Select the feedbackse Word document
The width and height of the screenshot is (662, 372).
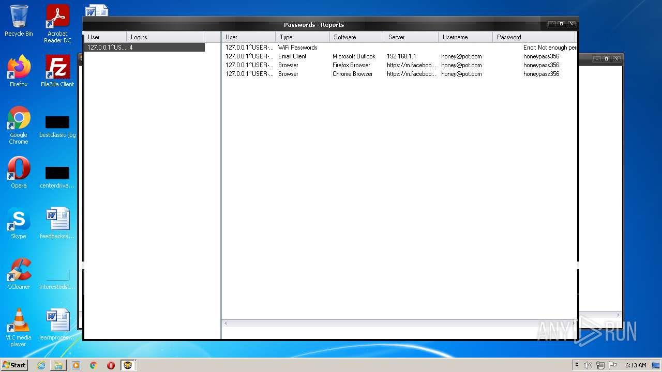[x=57, y=223]
